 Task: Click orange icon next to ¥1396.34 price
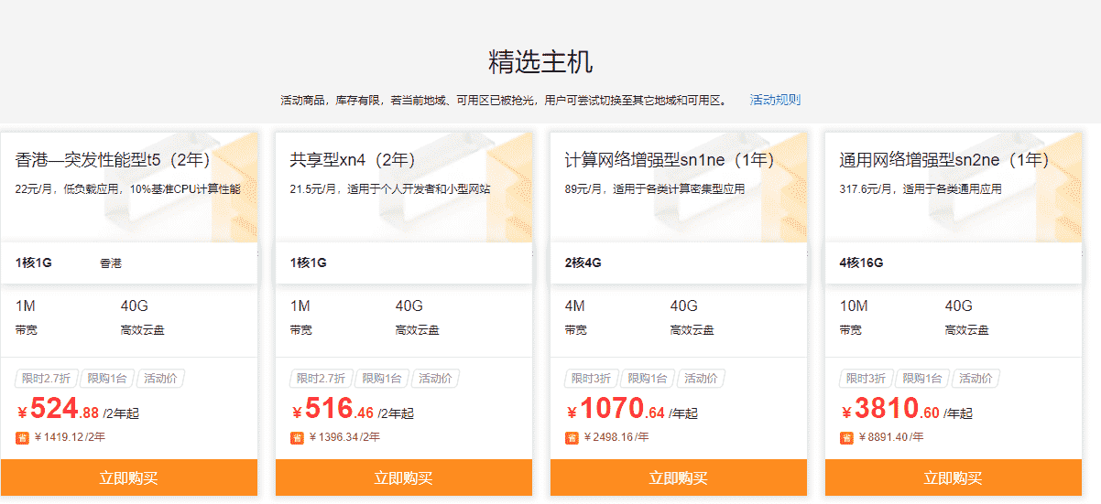click(297, 437)
